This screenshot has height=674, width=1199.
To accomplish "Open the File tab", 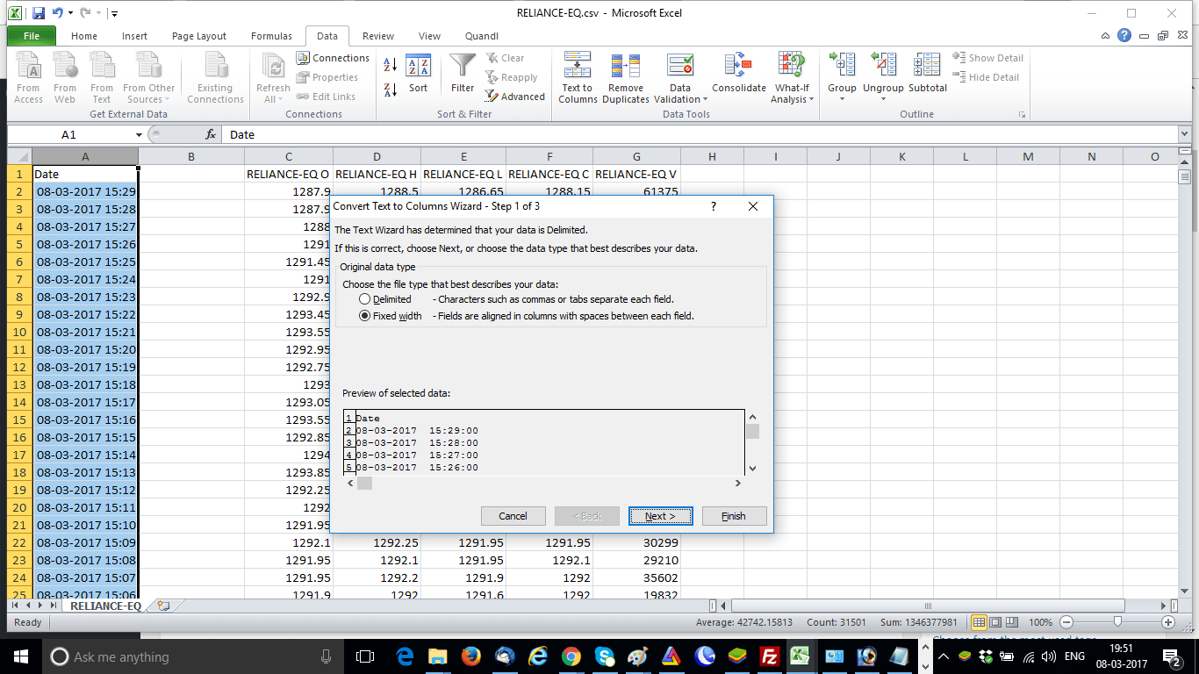I will click(x=32, y=36).
